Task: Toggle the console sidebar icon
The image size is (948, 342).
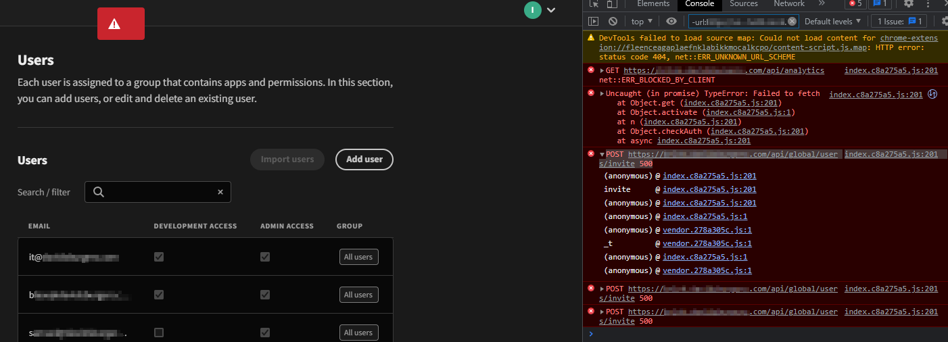Action: tap(593, 22)
